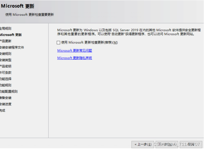The width and height of the screenshot is (204, 149).
Task: Select 完成 step in sidebar
Action: pos(3,110)
